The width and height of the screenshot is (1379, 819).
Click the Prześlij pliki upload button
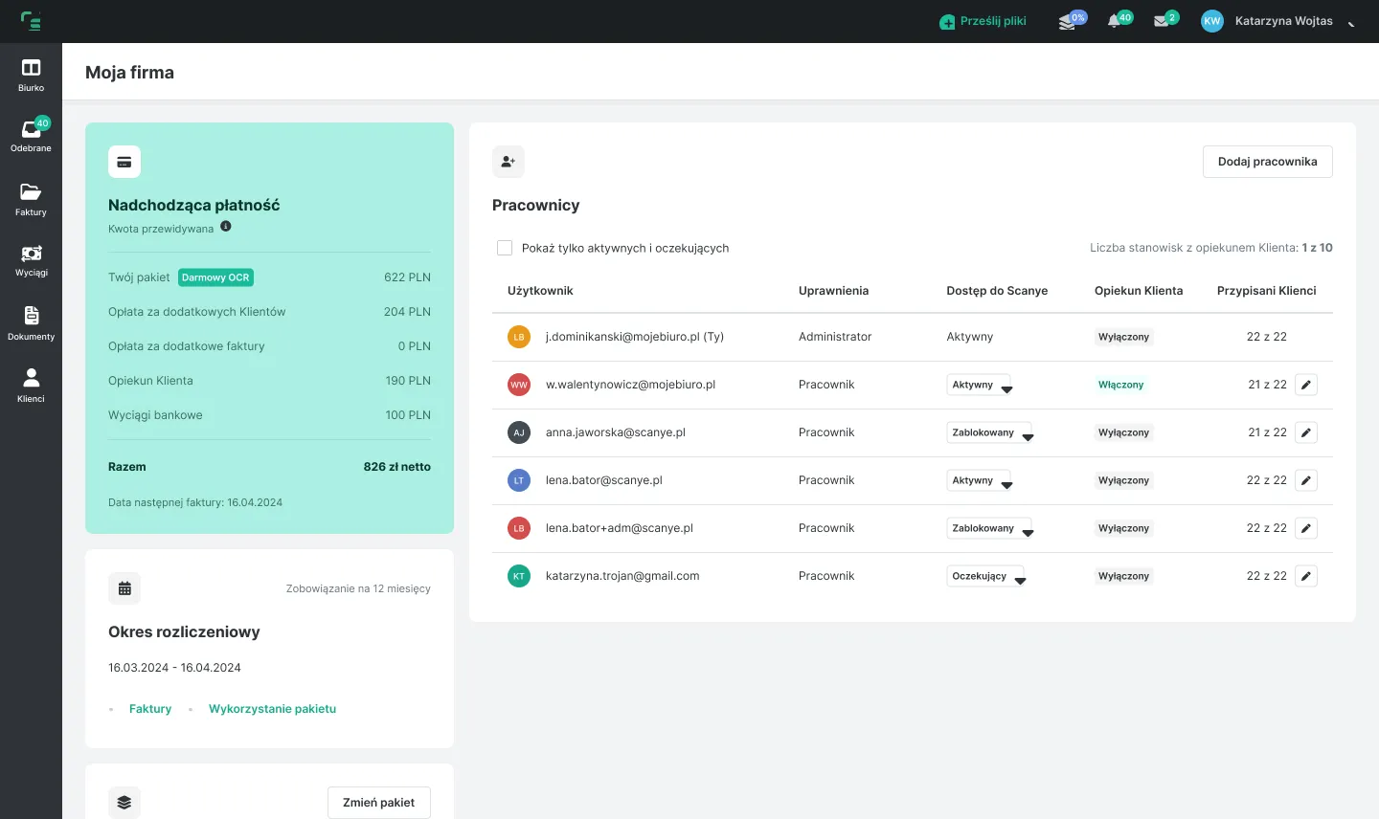983,21
